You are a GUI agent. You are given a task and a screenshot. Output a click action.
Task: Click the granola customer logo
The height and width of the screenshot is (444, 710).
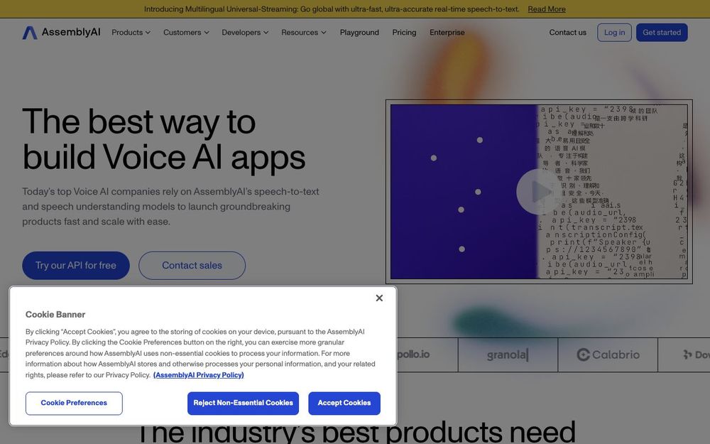508,354
